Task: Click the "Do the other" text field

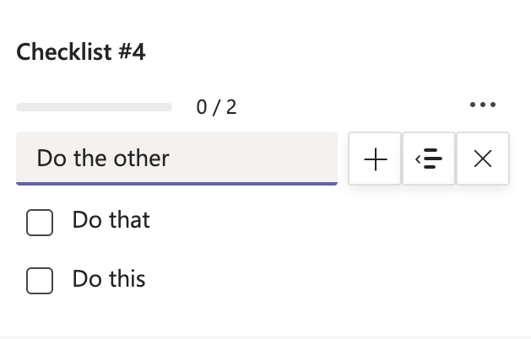Action: tap(176, 158)
